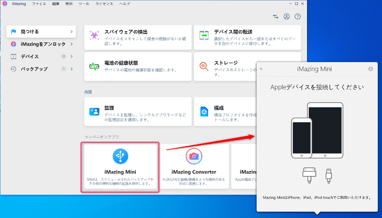The height and width of the screenshot is (218, 382).
Task: Open the ライセンス menu
Action: 104,4
